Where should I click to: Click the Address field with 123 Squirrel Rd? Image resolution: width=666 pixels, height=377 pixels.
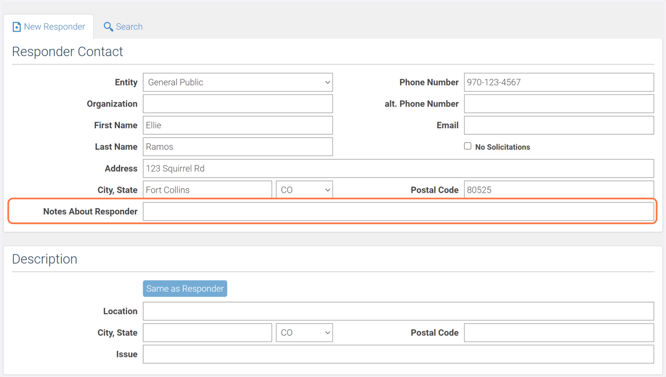pos(398,168)
